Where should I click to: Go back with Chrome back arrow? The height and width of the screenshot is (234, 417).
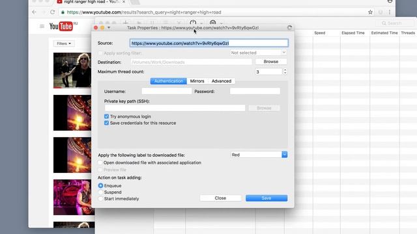pos(35,12)
